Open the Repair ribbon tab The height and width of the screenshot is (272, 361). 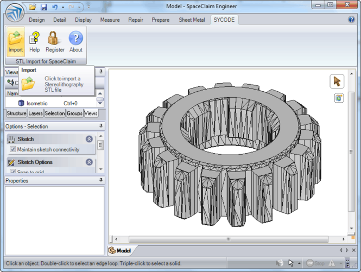136,20
